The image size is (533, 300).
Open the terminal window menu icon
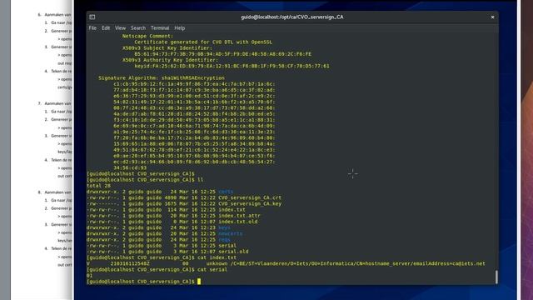point(92,17)
